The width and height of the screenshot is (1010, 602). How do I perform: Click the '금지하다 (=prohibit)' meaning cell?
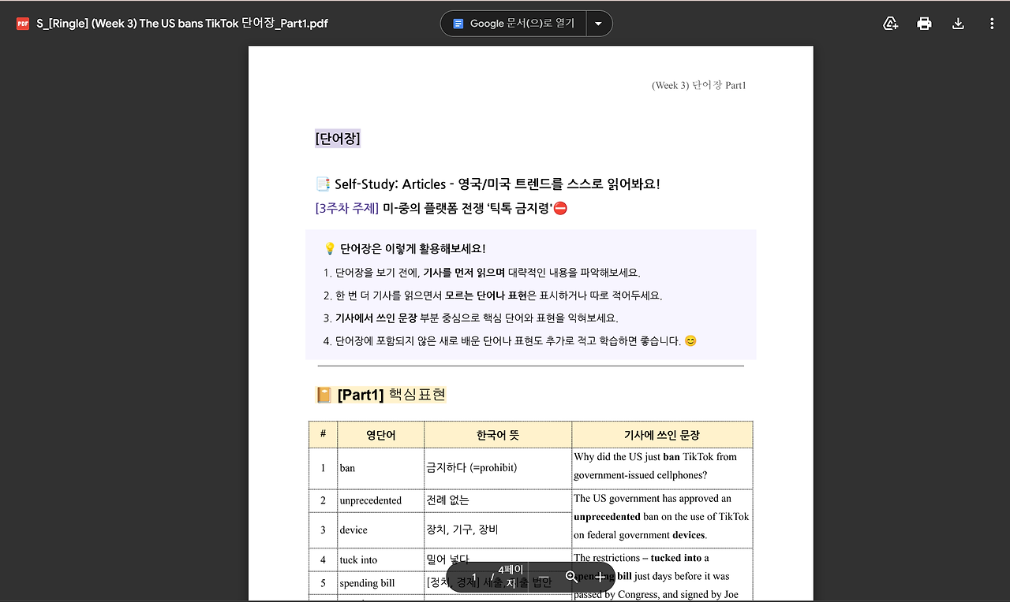click(498, 468)
